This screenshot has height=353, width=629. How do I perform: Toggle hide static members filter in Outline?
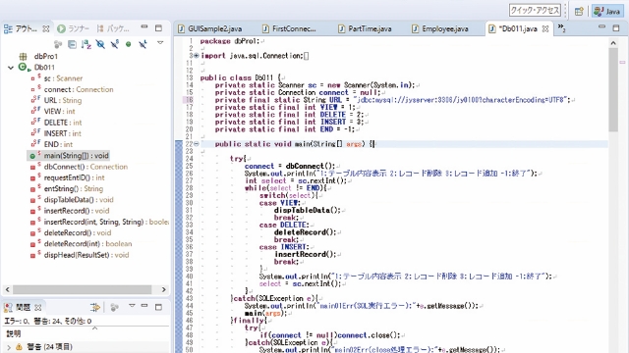pos(115,44)
